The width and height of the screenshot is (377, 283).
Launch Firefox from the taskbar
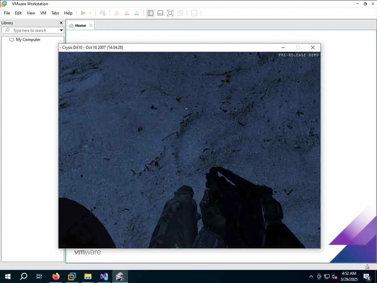pyautogui.click(x=56, y=276)
